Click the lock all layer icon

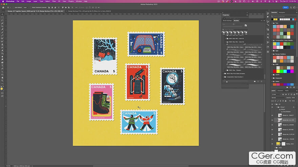(285, 101)
